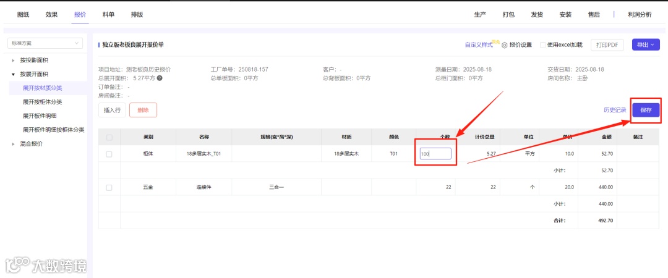Open the 发货 tab
The height and width of the screenshot is (278, 668).
[x=537, y=14]
